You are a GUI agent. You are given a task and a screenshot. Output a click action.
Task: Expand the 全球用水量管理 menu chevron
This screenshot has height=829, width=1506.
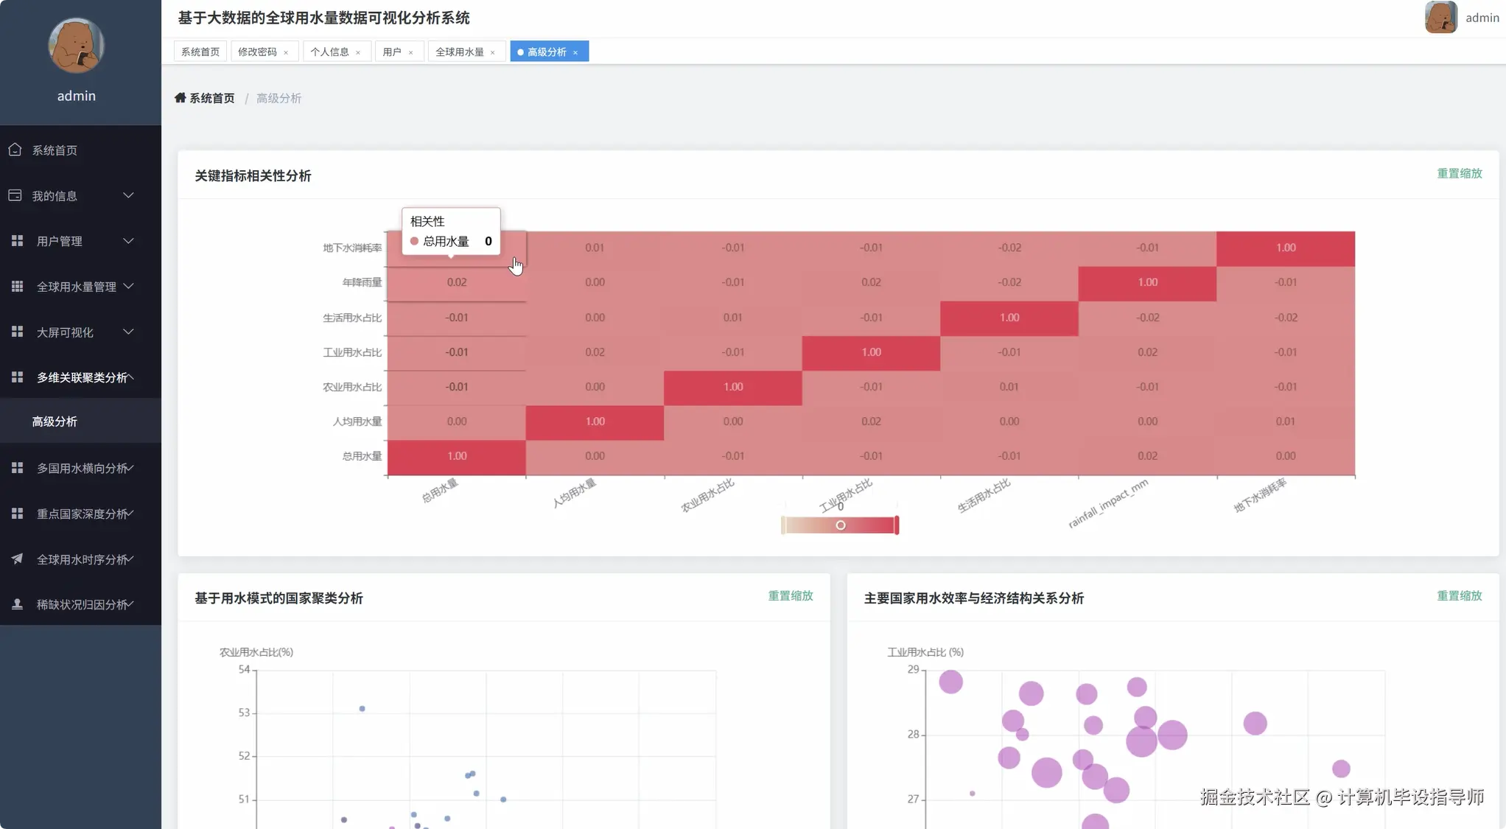pyautogui.click(x=129, y=286)
